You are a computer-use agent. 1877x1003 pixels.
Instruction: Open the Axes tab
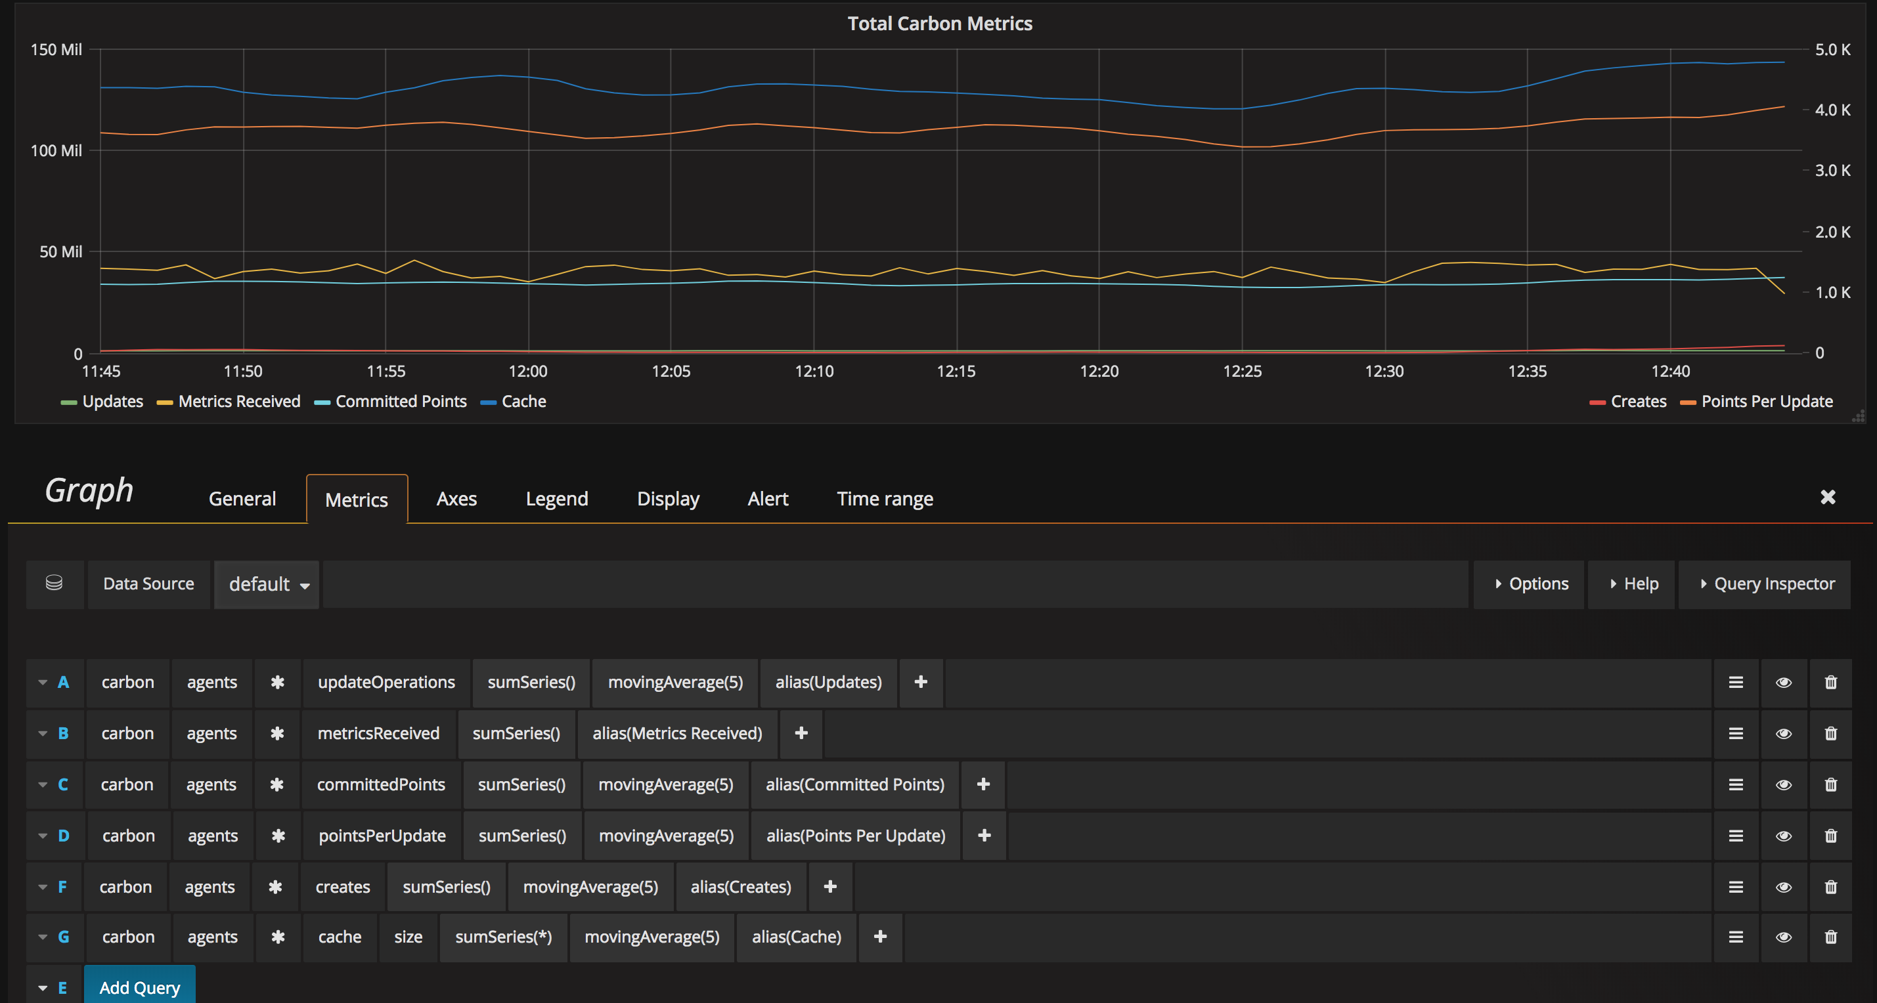click(x=457, y=499)
